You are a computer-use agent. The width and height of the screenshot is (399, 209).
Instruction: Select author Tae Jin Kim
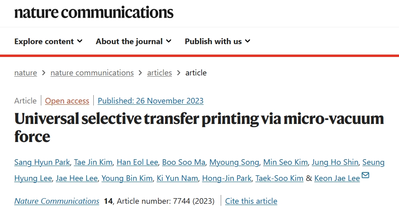tap(93, 162)
